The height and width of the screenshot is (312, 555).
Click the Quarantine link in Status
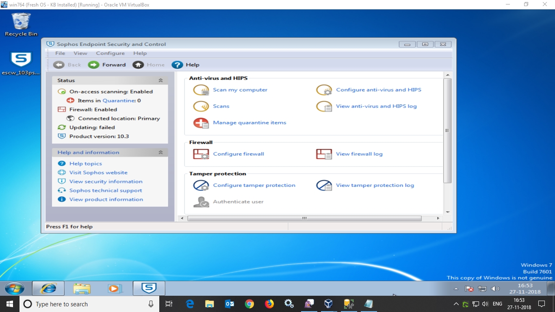[119, 101]
